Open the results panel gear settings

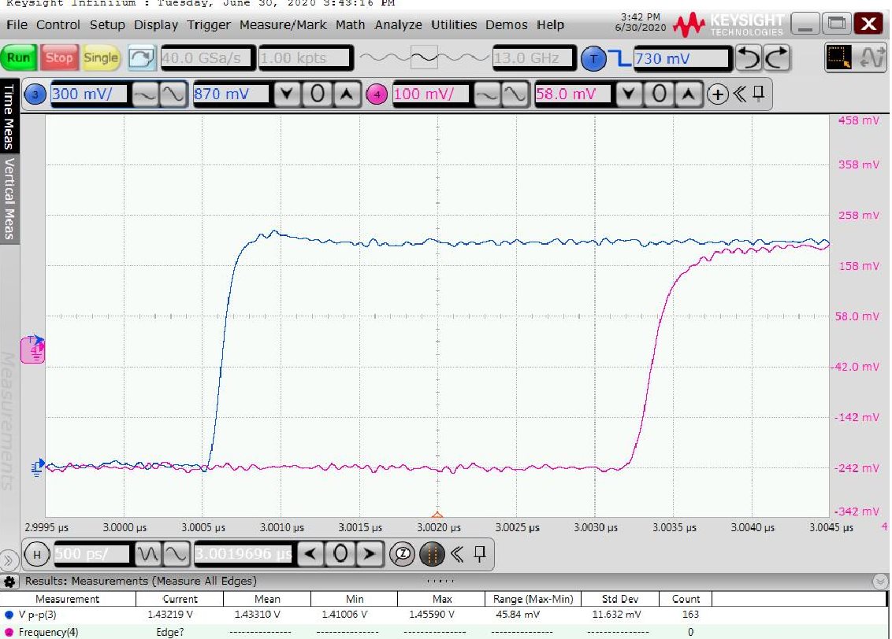coord(9,582)
